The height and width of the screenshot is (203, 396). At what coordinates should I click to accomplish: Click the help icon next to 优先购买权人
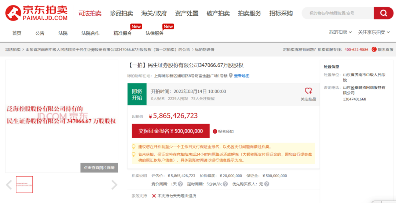[267, 184]
